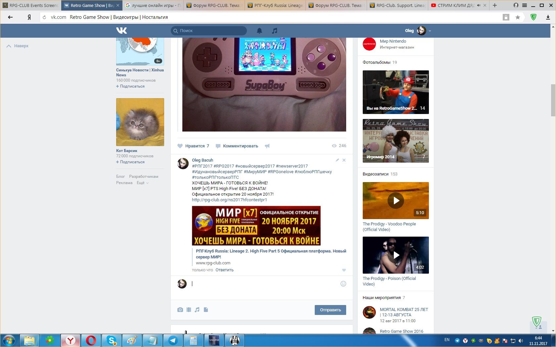Close the Retro Game Show tab
Image resolution: width=556 pixels, height=347 pixels.
click(x=118, y=5)
